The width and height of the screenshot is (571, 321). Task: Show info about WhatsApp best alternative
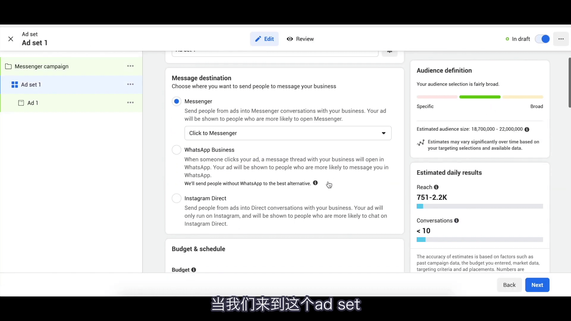[315, 183]
